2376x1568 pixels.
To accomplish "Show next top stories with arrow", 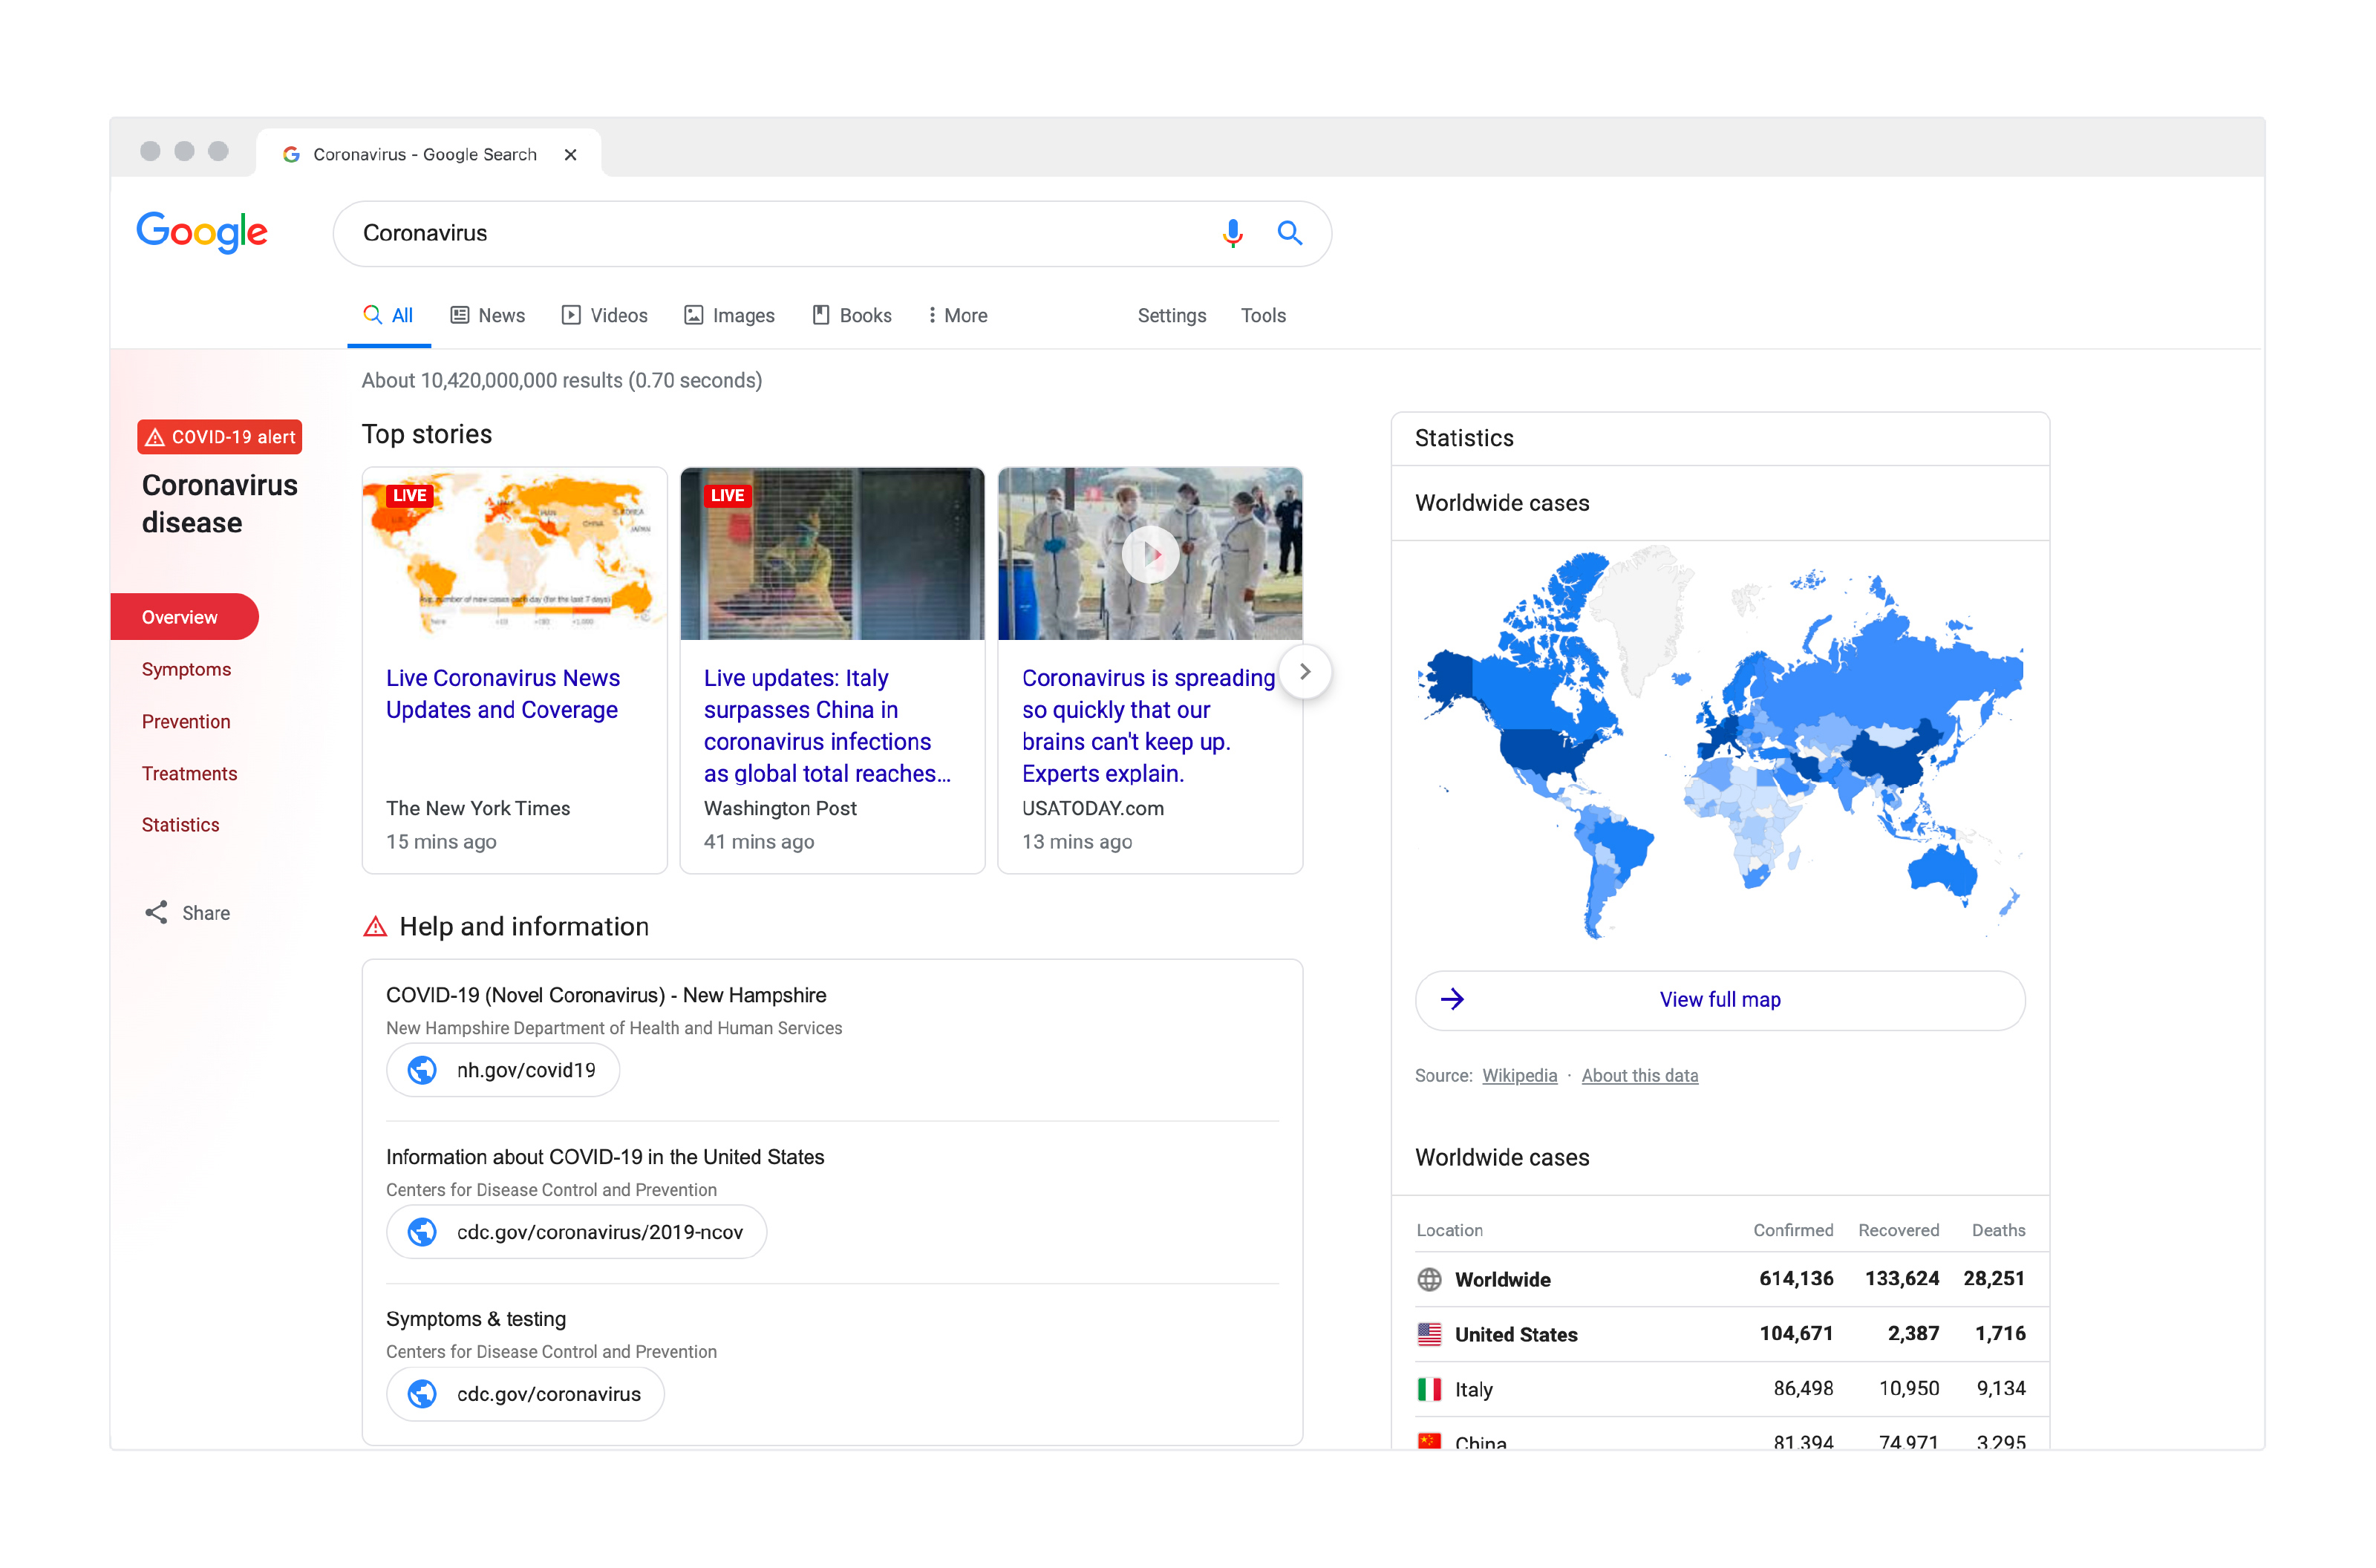I will (x=1304, y=671).
